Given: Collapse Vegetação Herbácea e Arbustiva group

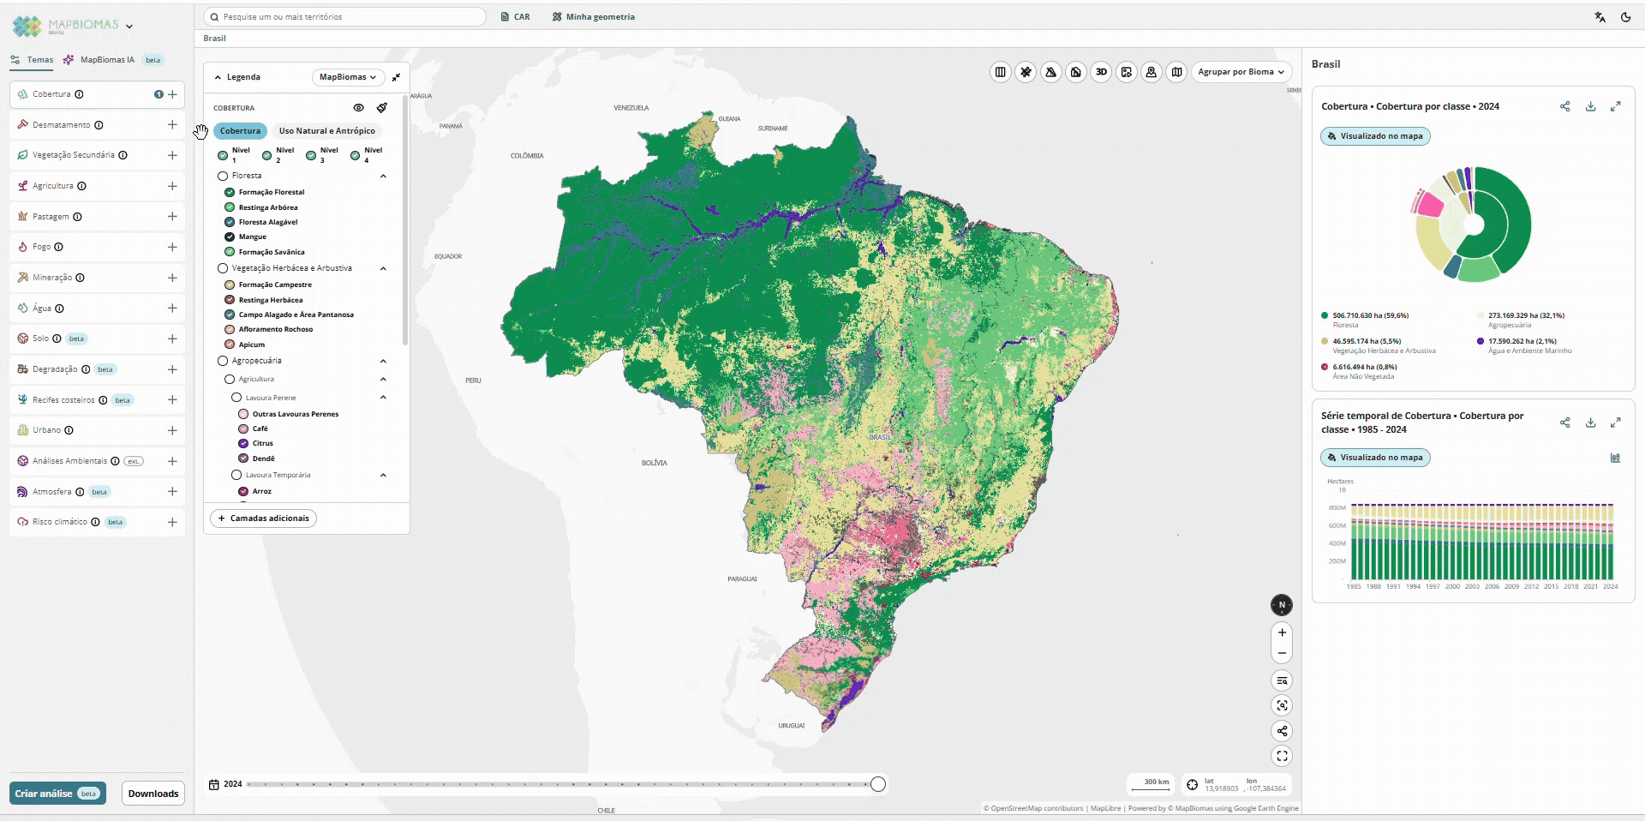Looking at the screenshot, I should click(383, 268).
